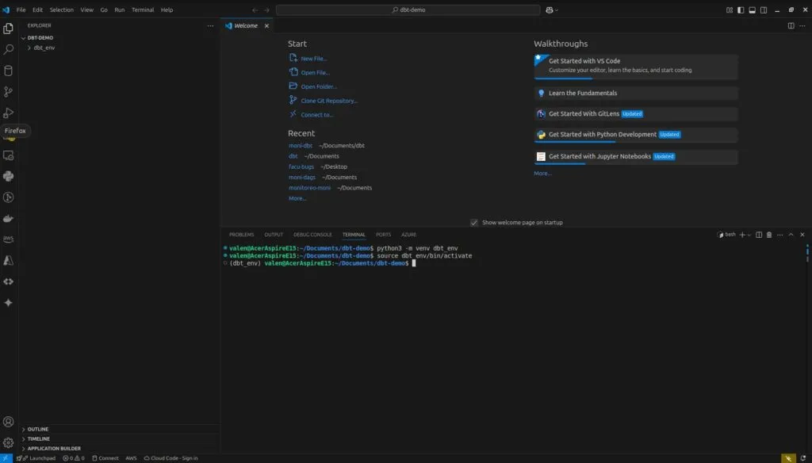Open recent project moni-dbt
Screen dimensions: 812x463
tap(301, 146)
